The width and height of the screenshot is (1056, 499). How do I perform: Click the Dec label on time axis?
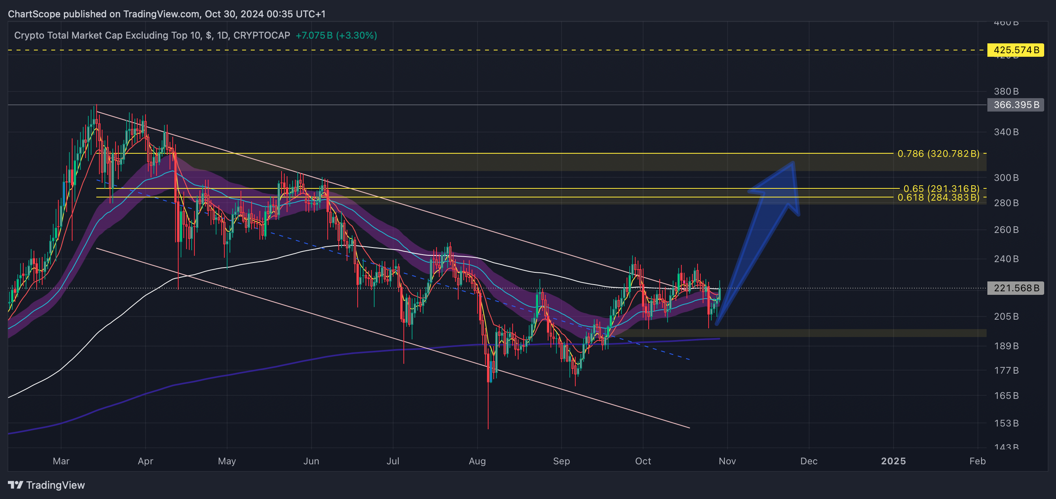coord(809,461)
